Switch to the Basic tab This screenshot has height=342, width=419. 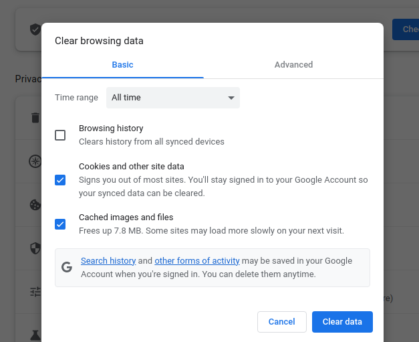122,65
